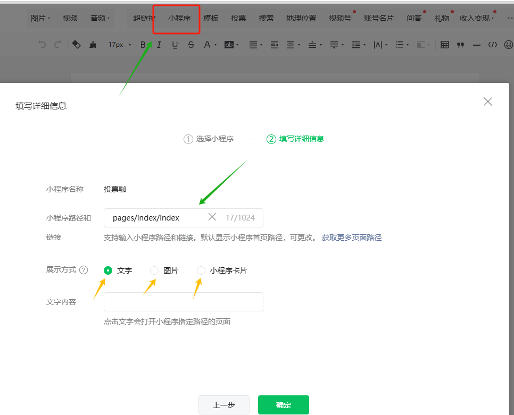Expand the background color dropdown arrow

tap(237, 45)
